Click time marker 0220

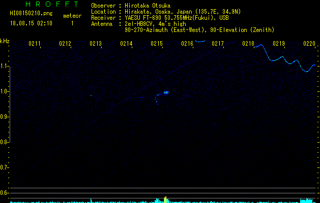pyautogui.click(x=309, y=44)
